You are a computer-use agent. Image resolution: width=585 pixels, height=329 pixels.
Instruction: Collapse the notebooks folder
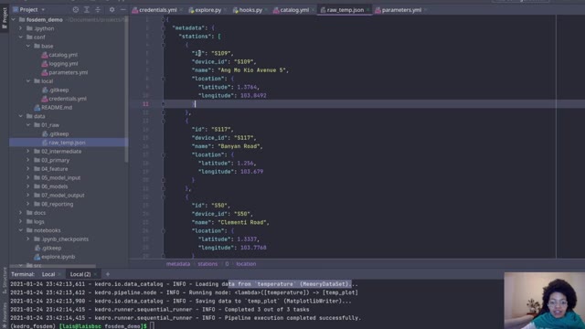(x=20, y=230)
